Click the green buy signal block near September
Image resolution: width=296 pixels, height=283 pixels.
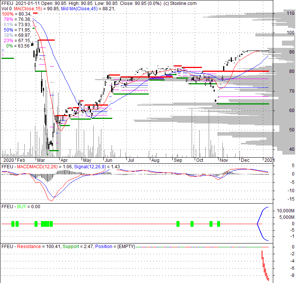(178, 224)
